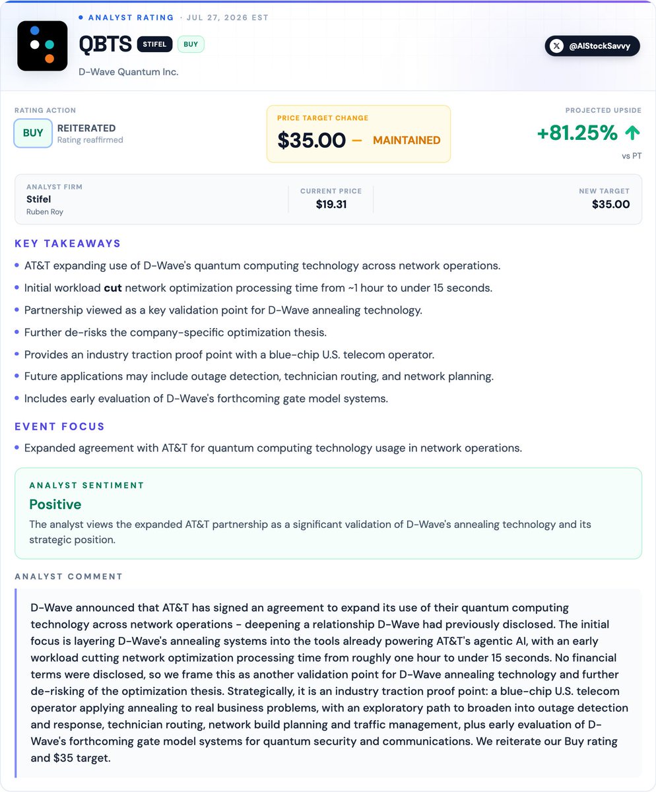This screenshot has width=656, height=792.
Task: Click the $19.31 current price
Action: click(331, 205)
